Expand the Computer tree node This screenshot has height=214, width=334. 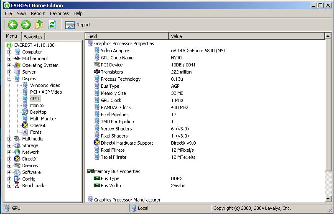(x=9, y=52)
